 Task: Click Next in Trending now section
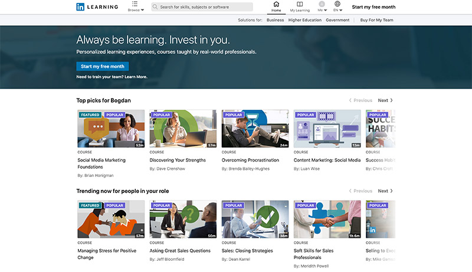(385, 191)
